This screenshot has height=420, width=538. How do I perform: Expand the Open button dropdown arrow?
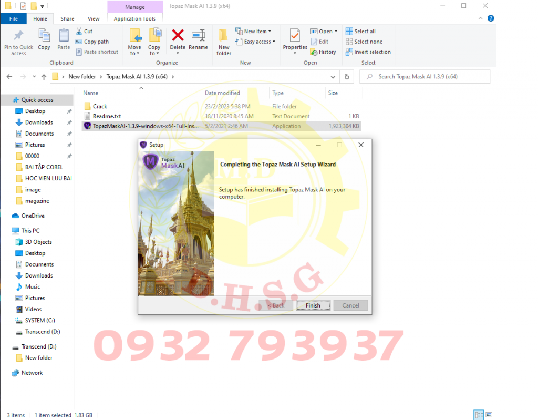336,31
